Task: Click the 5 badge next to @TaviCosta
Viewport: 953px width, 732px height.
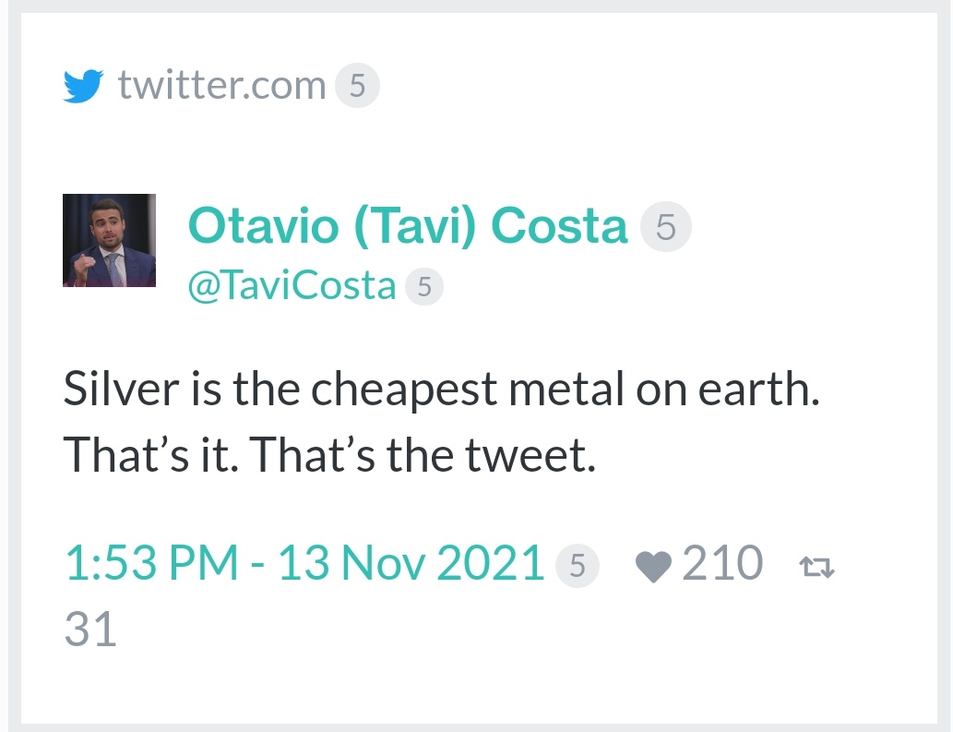Action: click(x=424, y=286)
